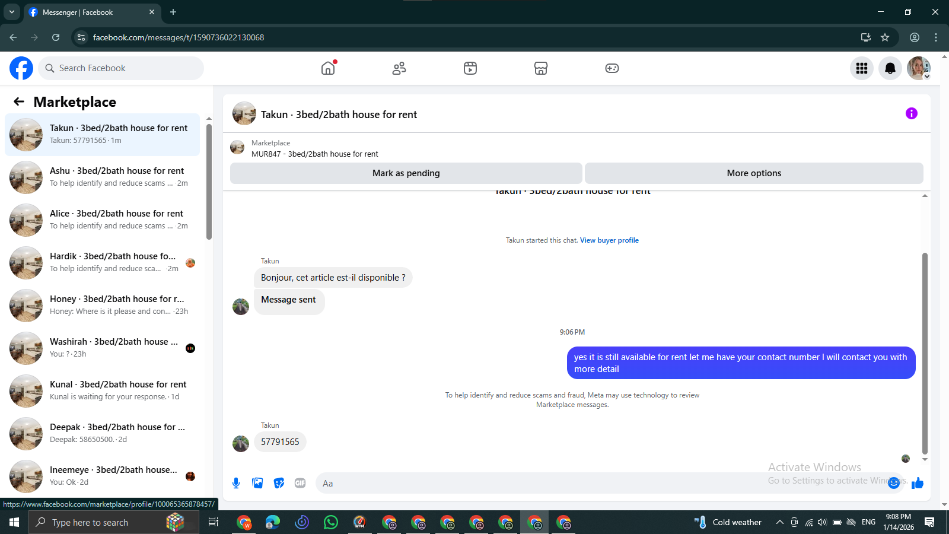Image resolution: width=949 pixels, height=534 pixels.
Task: Close the Messenger | Facebook tab
Action: (x=152, y=12)
